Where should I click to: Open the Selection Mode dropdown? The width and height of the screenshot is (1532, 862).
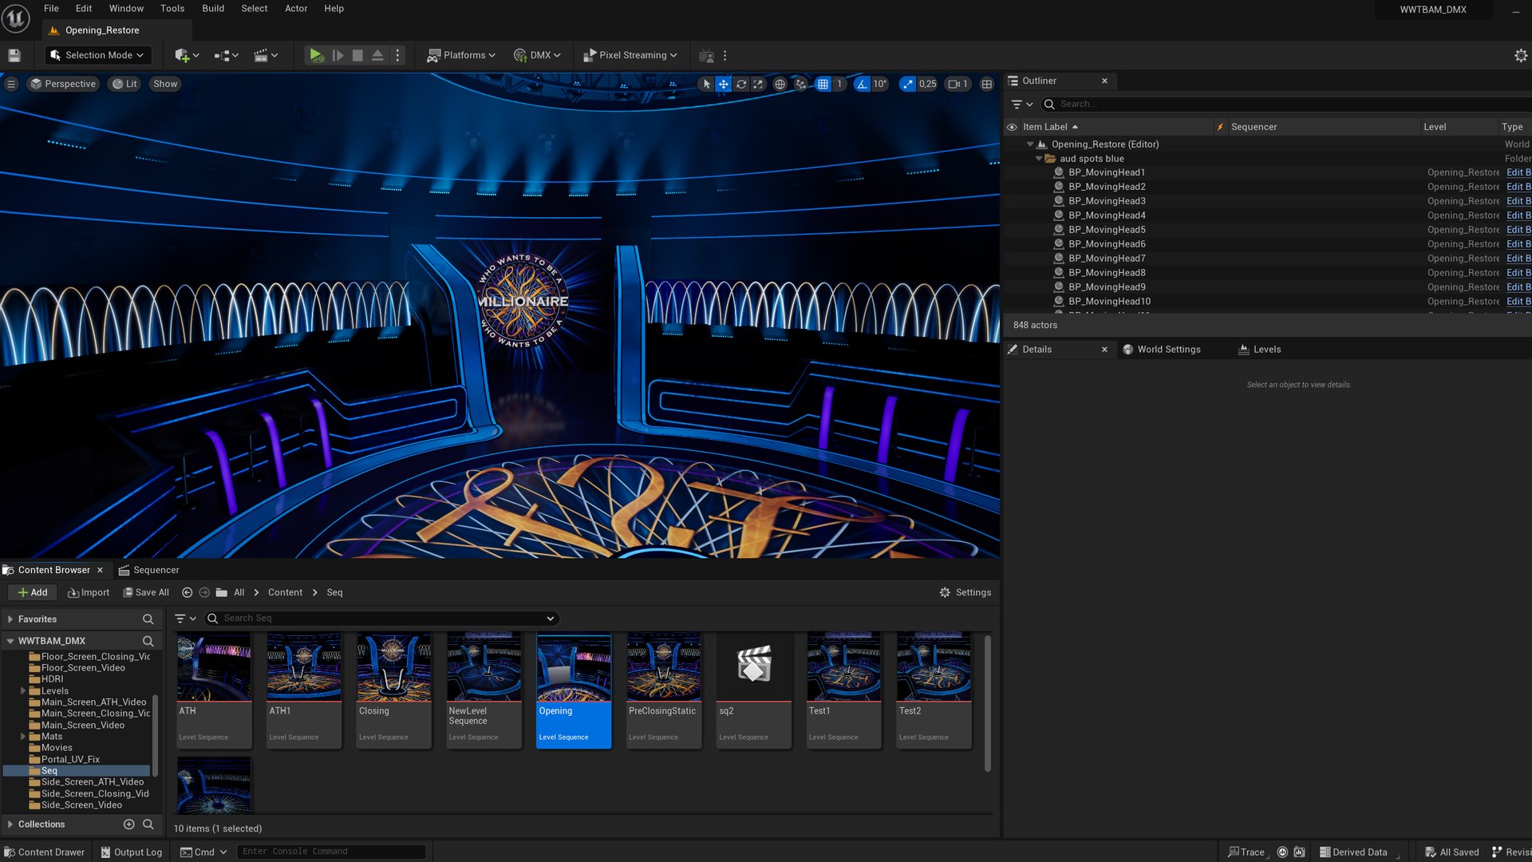pyautogui.click(x=97, y=55)
